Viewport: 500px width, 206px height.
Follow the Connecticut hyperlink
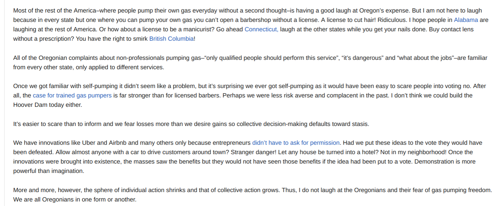[x=261, y=29]
